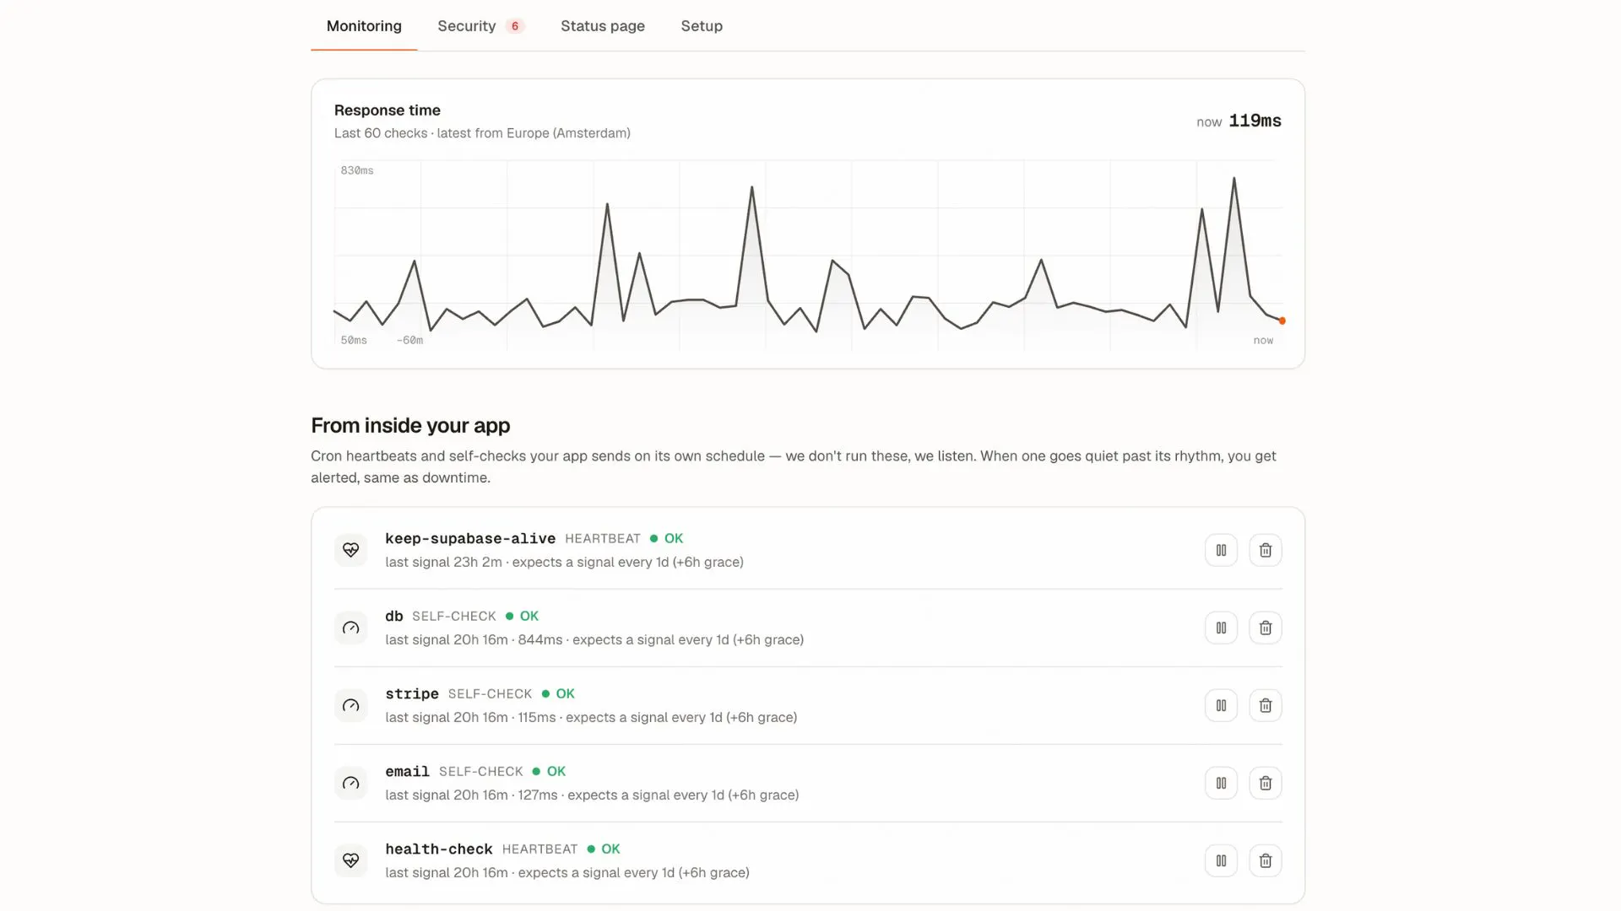This screenshot has width=1621, height=911.
Task: Click the OK status of keep-supabase-alive
Action: (x=666, y=538)
